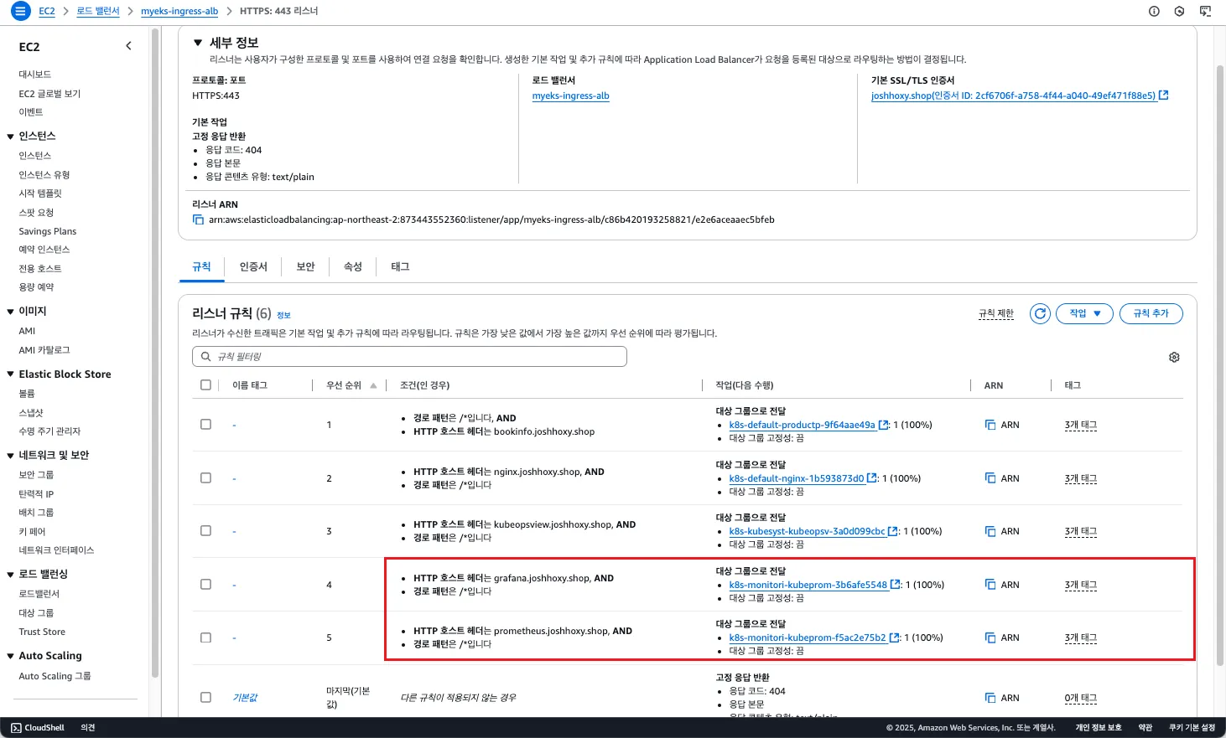Go to 로드 밸런서 in the breadcrumb
Viewport: 1226px width, 738px height.
coord(98,11)
